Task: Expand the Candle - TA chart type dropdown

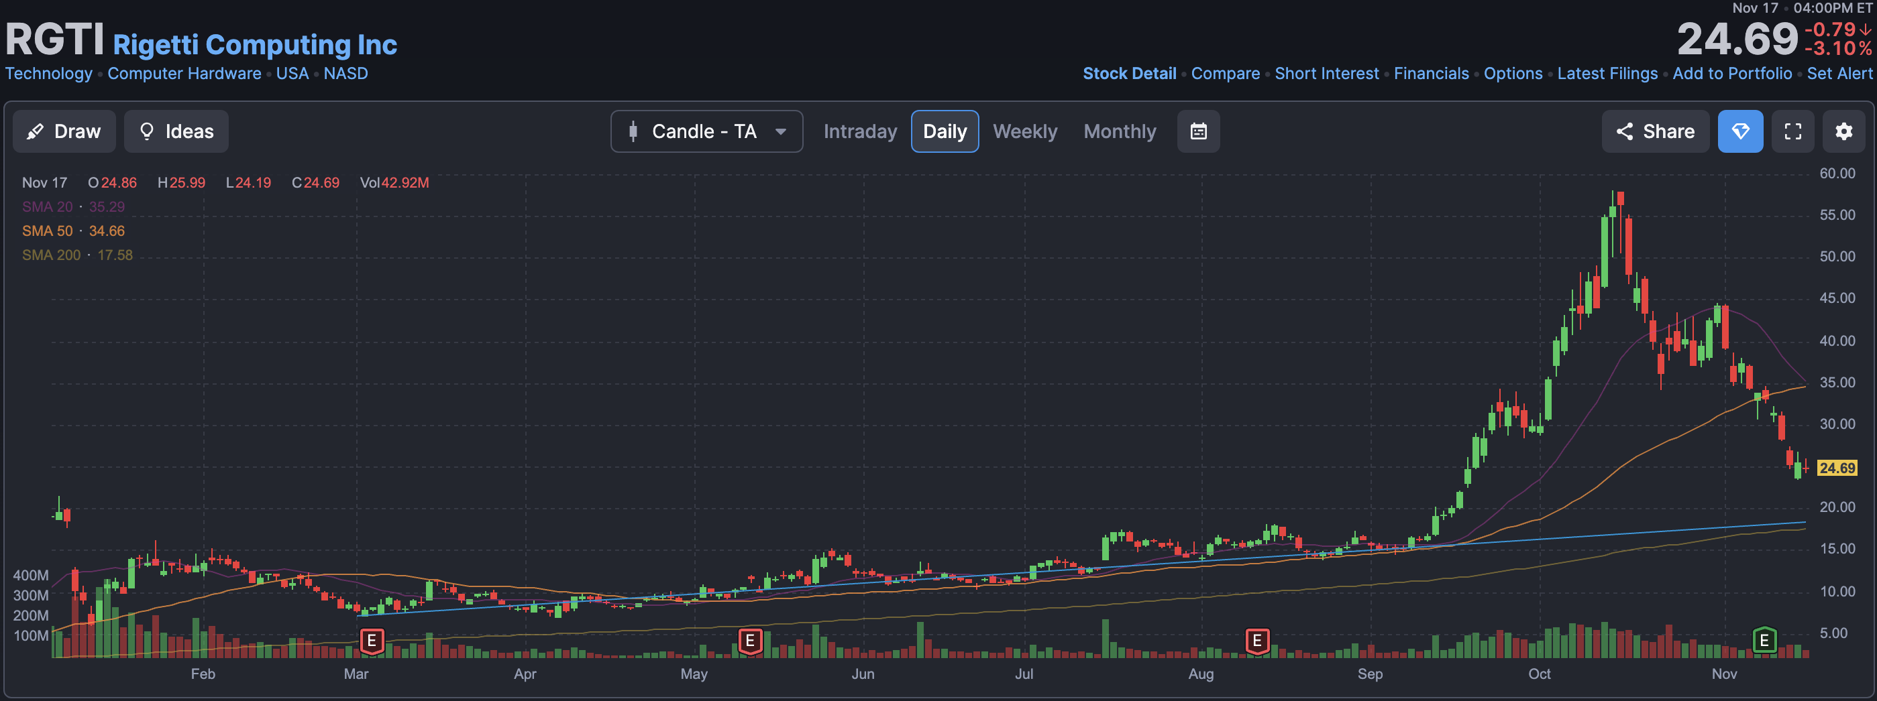Action: (707, 131)
